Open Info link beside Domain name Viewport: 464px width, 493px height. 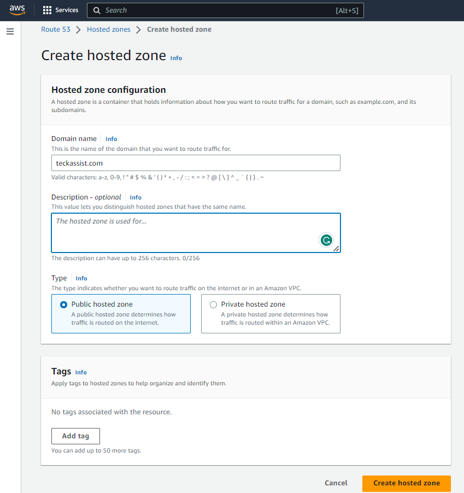point(111,139)
